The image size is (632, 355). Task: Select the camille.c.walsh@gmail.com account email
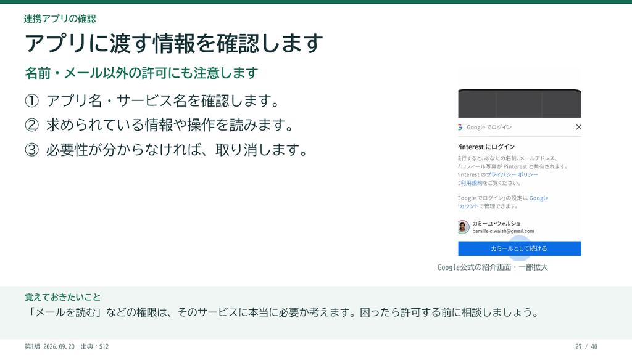503,231
